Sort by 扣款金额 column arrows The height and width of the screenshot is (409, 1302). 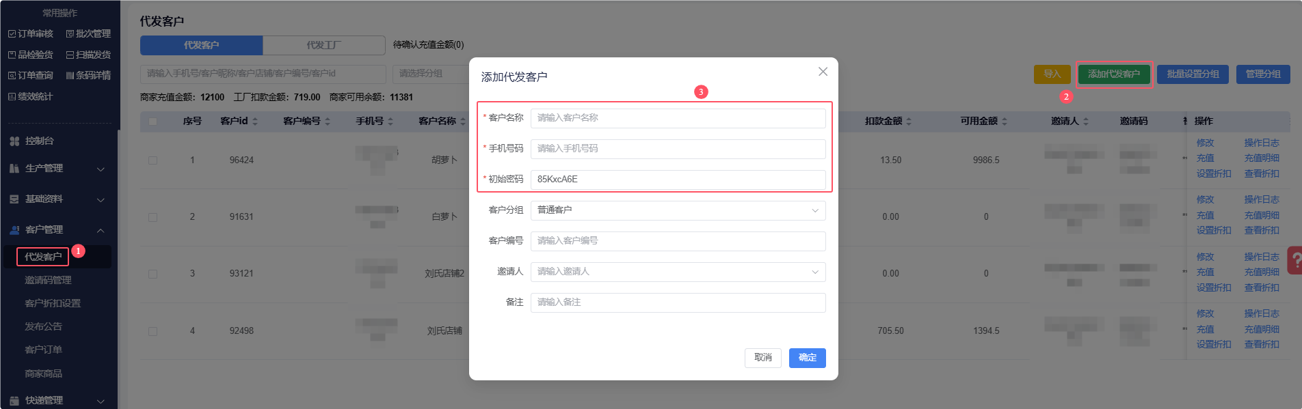coord(909,122)
